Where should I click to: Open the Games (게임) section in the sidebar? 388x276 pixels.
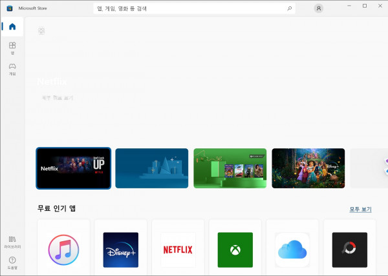pos(12,69)
